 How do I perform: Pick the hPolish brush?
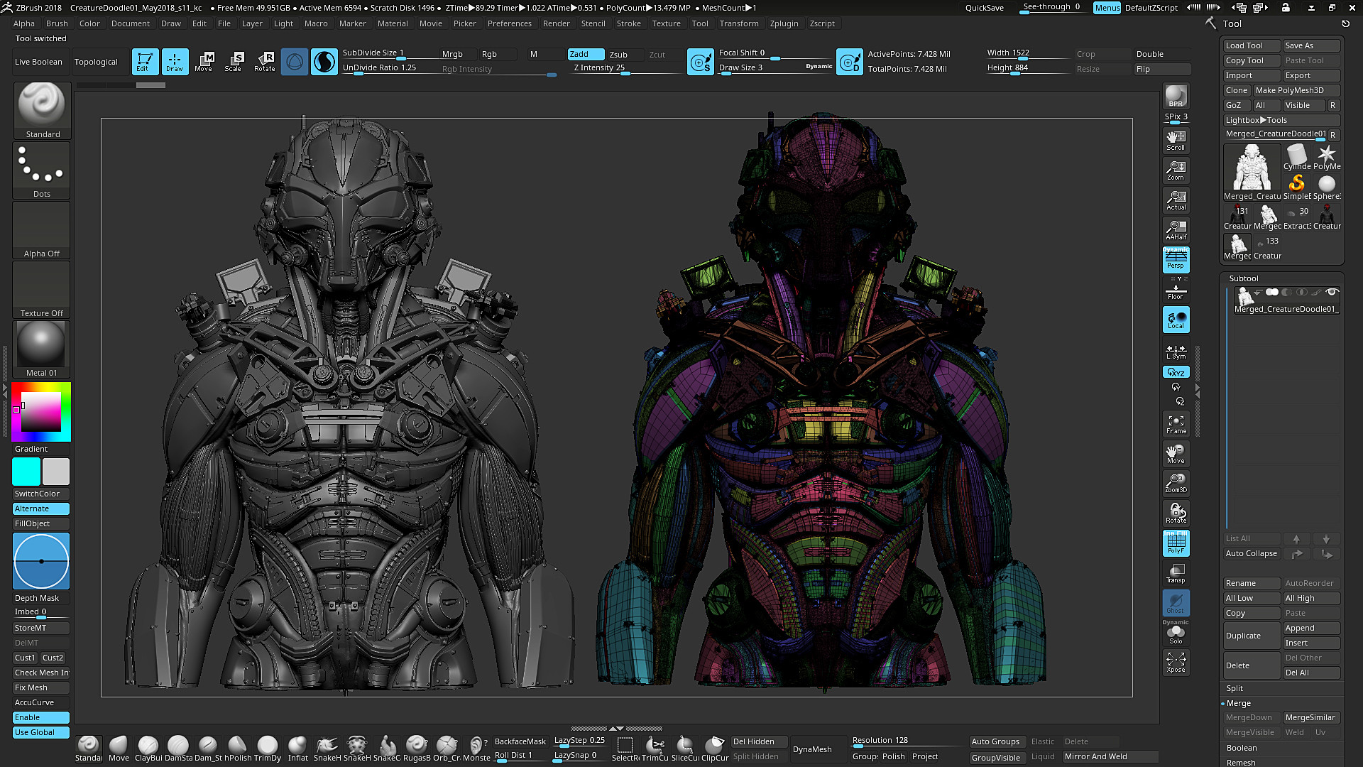pyautogui.click(x=238, y=749)
